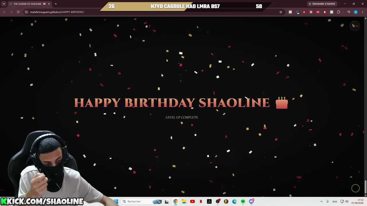Open the grey M extension
Viewport: 367px width, 206px height.
pyautogui.click(x=290, y=12)
